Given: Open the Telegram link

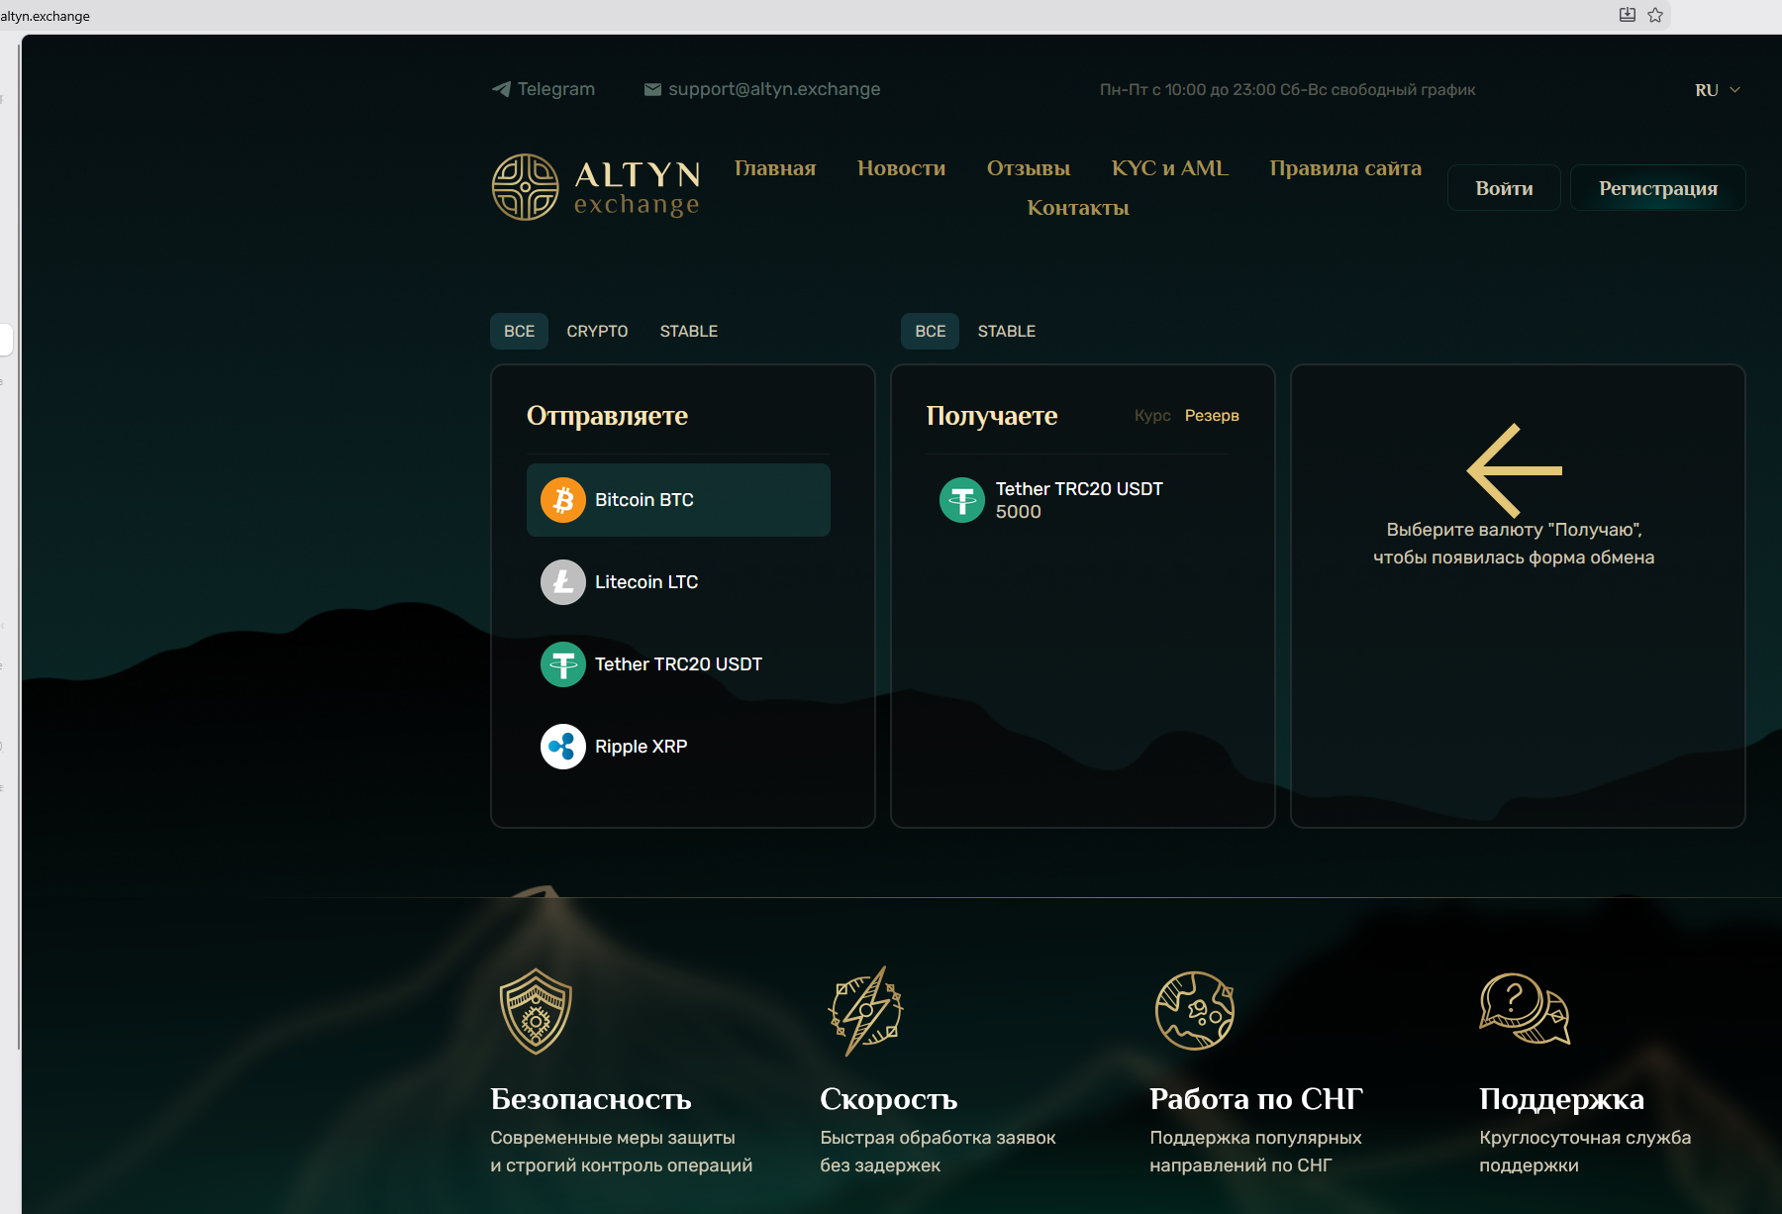Looking at the screenshot, I should (x=544, y=89).
